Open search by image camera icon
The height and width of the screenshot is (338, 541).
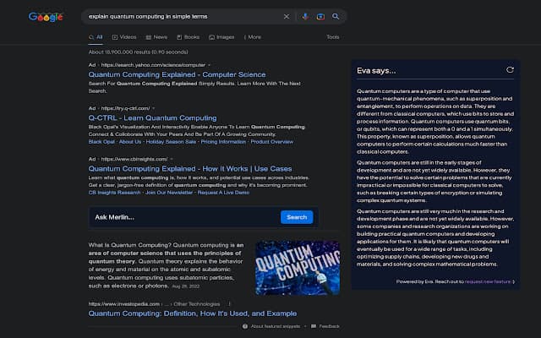pyautogui.click(x=320, y=16)
